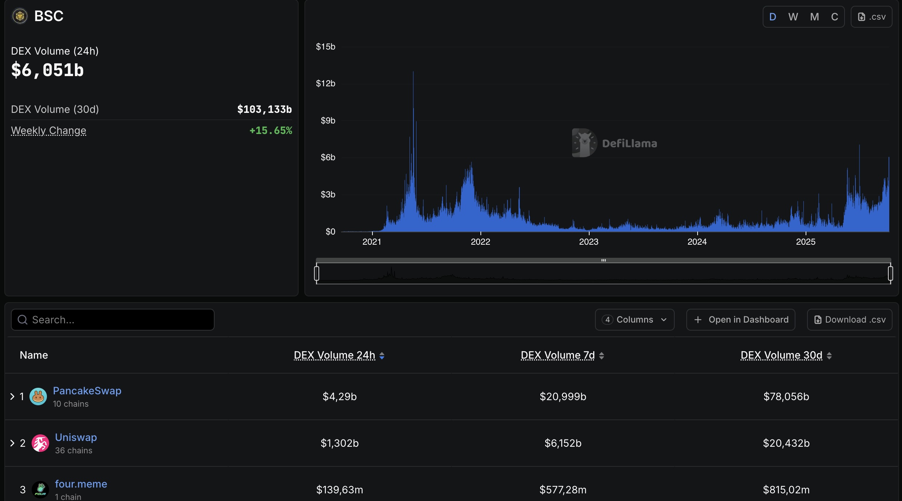Click the Uniswap unicorn logo icon
This screenshot has width=902, height=501.
click(40, 443)
